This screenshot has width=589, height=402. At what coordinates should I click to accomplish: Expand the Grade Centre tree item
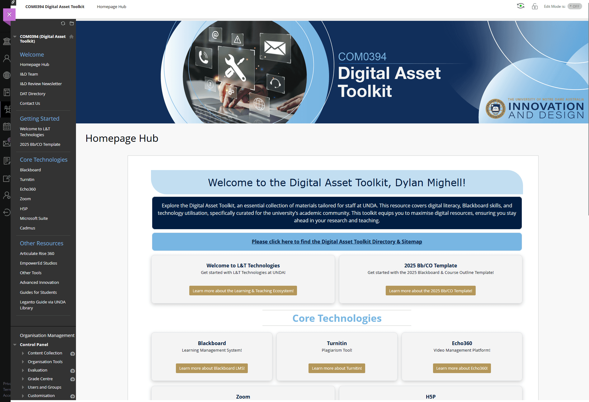coord(23,379)
